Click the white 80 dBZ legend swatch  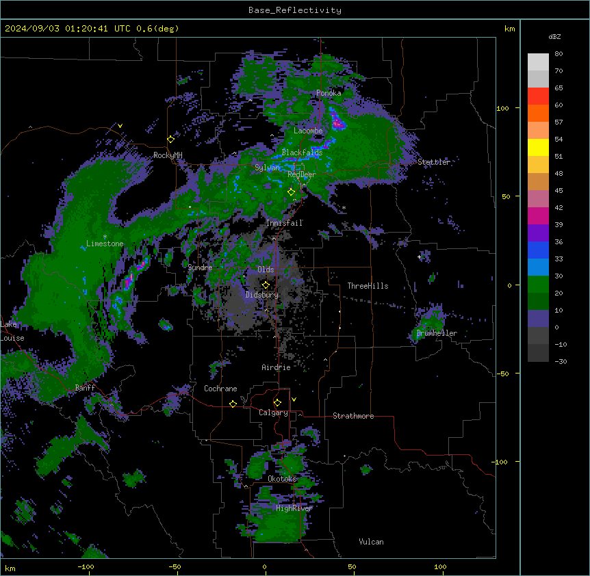[x=538, y=62]
